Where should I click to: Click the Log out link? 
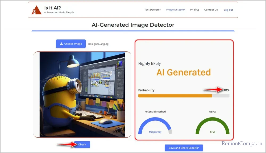[x=228, y=10]
